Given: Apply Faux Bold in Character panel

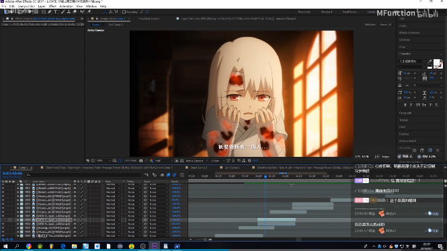Looking at the screenshot, I should click(405, 105).
